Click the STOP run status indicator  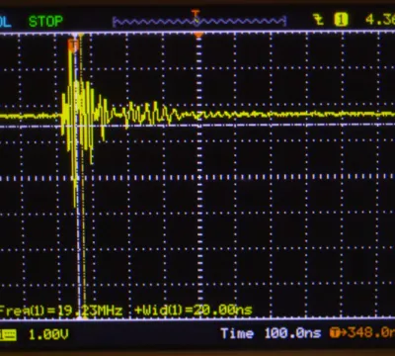pos(45,22)
